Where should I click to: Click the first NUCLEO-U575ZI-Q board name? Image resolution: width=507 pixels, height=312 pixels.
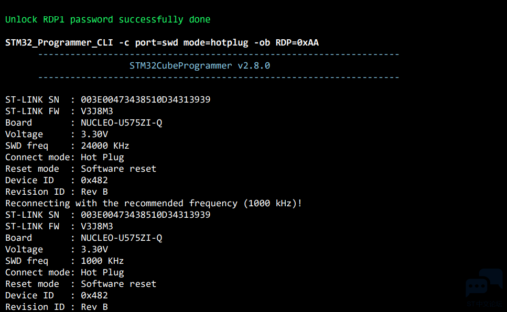(x=122, y=122)
